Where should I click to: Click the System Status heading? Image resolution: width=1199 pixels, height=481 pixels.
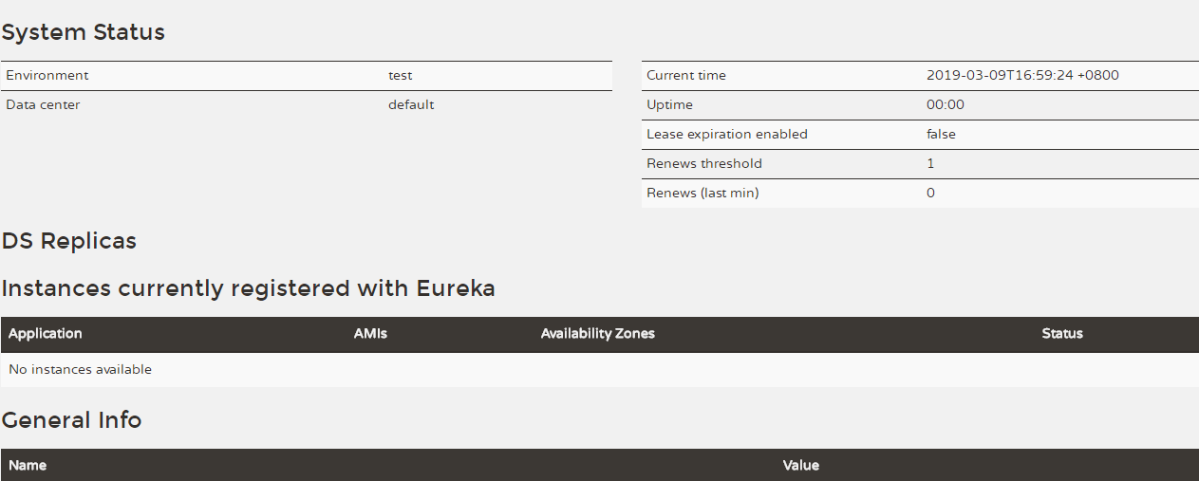[83, 32]
